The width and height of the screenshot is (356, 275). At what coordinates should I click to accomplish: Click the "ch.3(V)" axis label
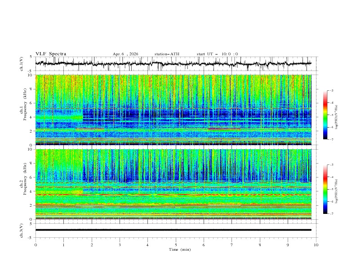point(22,231)
